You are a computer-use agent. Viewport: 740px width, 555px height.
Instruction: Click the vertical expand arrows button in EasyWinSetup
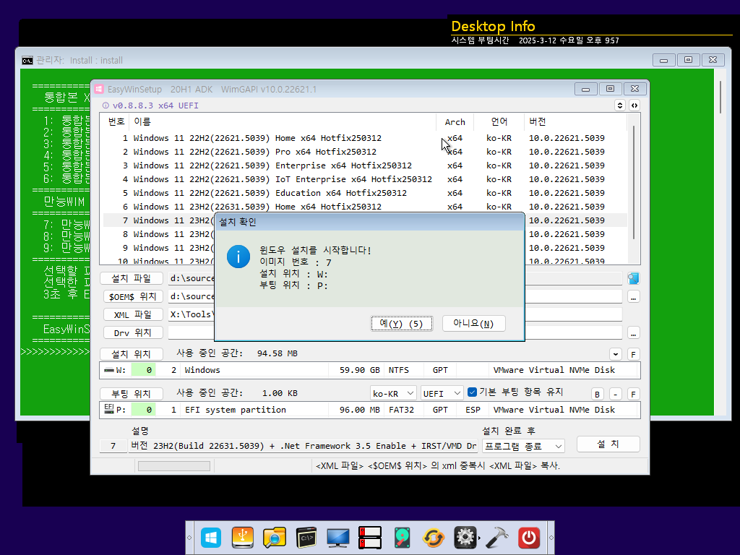point(620,106)
